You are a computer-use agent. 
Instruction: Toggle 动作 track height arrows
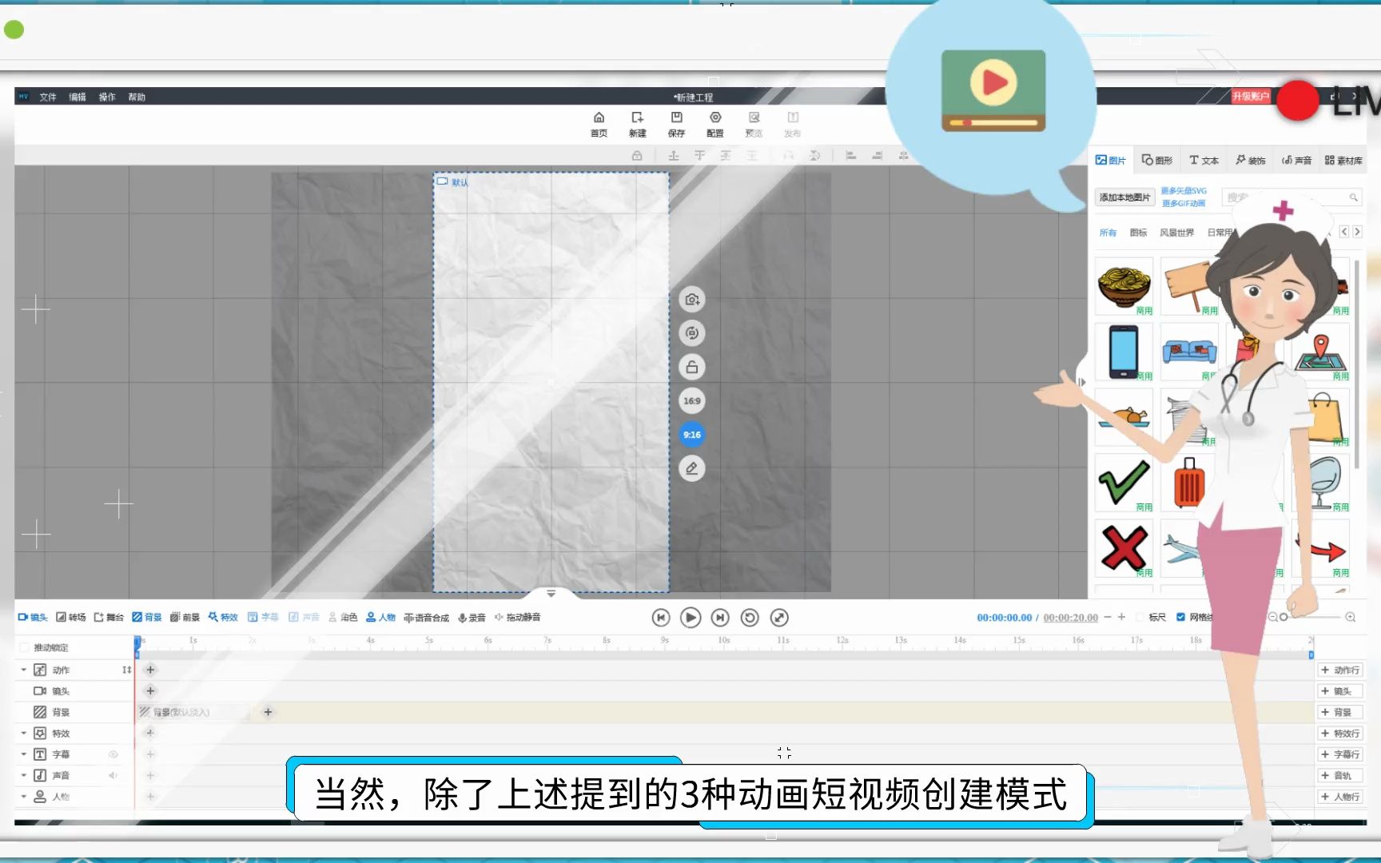(x=126, y=670)
